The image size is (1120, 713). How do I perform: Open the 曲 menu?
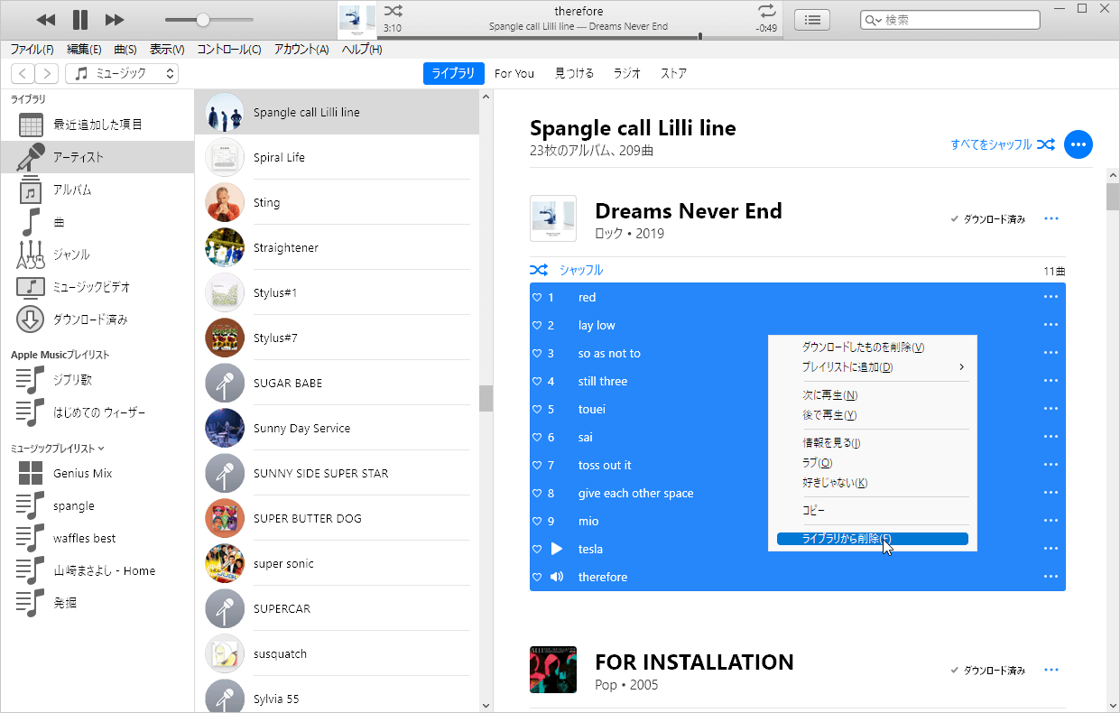tap(125, 50)
